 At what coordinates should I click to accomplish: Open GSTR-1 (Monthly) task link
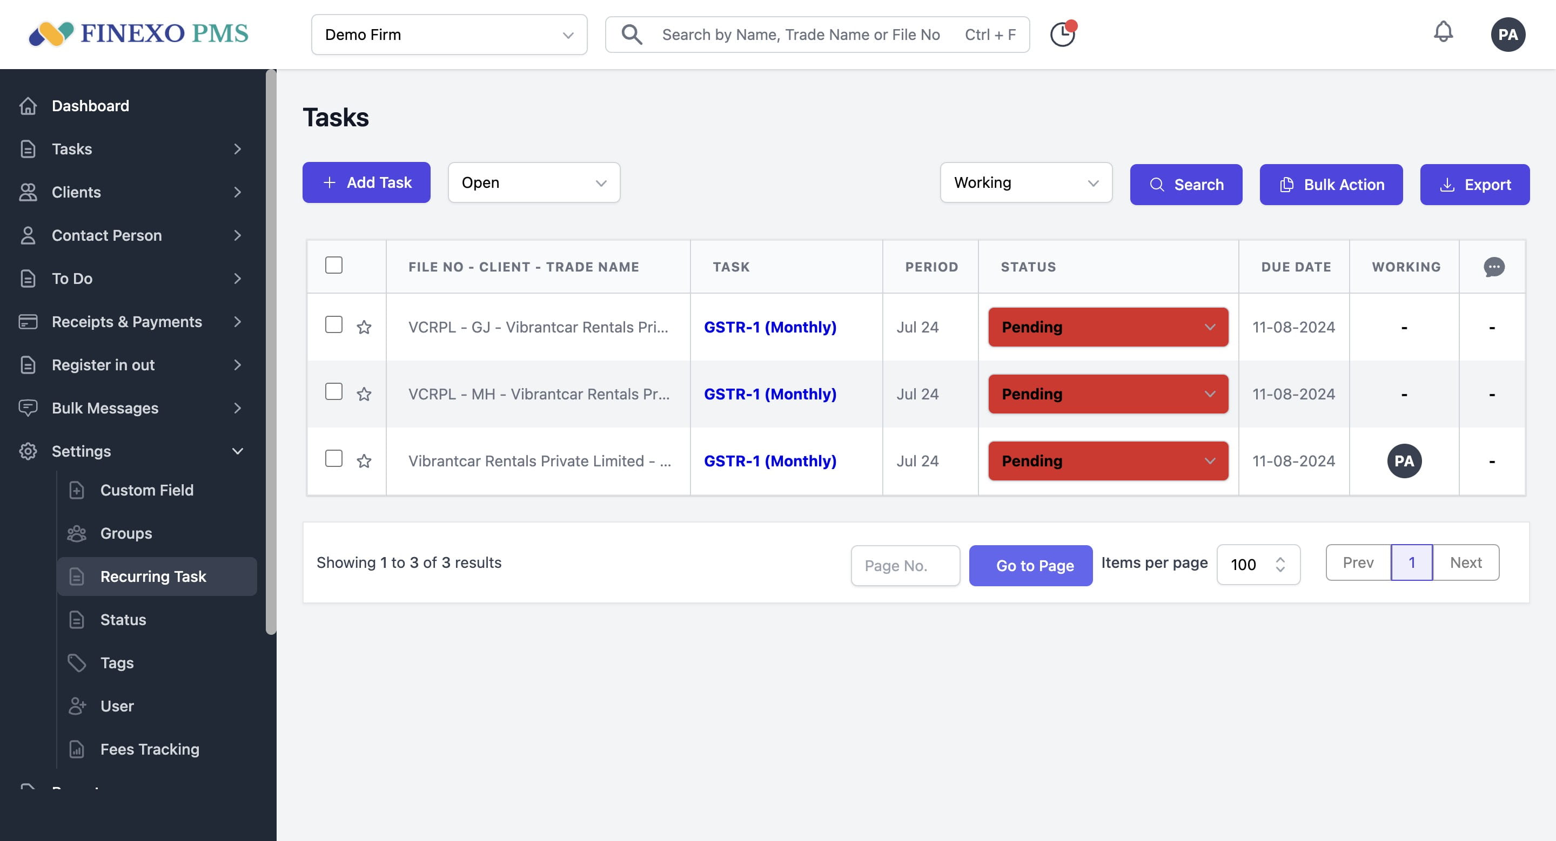[770, 327]
